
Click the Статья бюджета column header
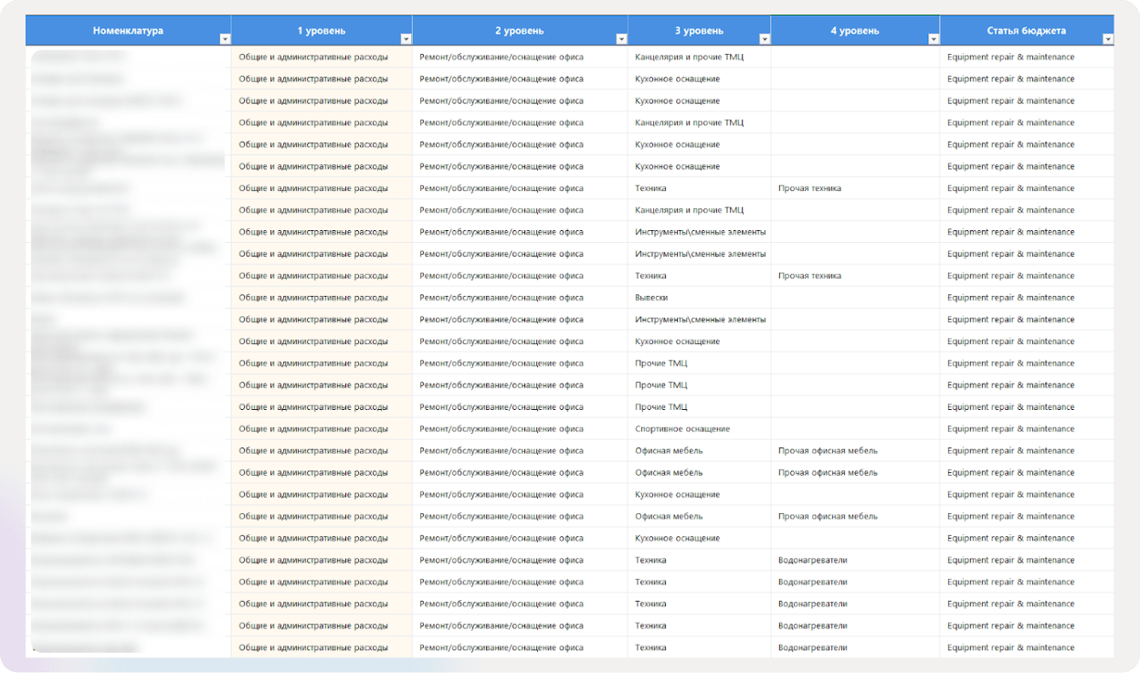pyautogui.click(x=1026, y=31)
